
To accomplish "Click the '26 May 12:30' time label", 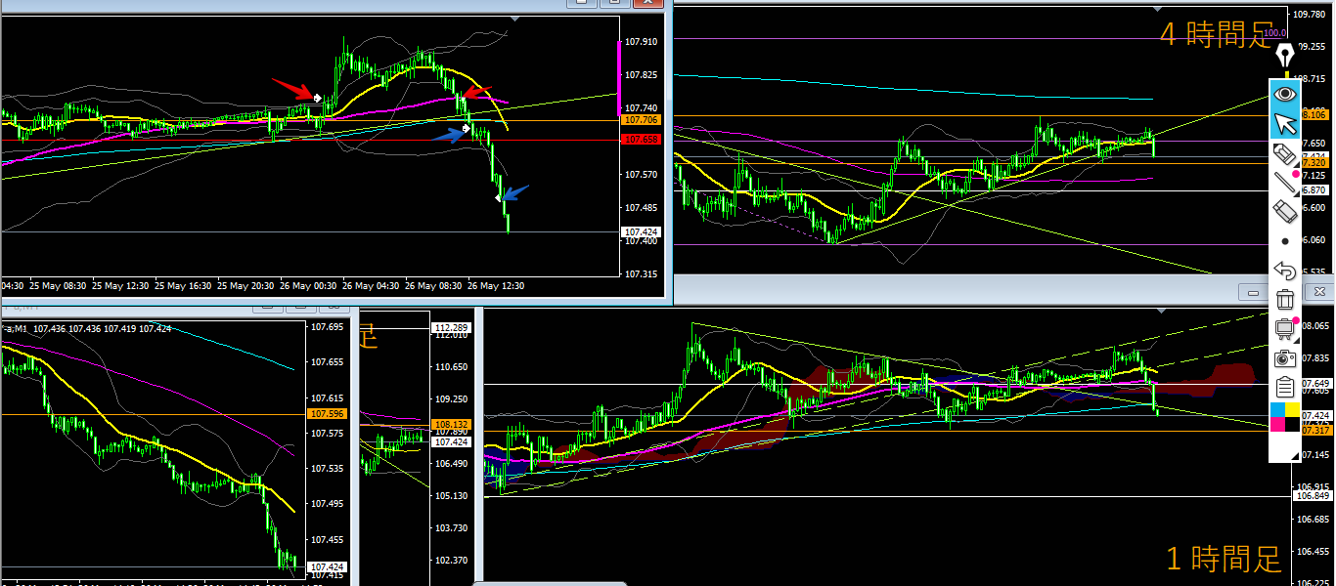I will pos(497,286).
